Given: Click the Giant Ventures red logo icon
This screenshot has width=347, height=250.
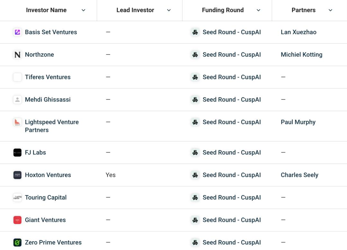Looking at the screenshot, I should tap(17, 220).
